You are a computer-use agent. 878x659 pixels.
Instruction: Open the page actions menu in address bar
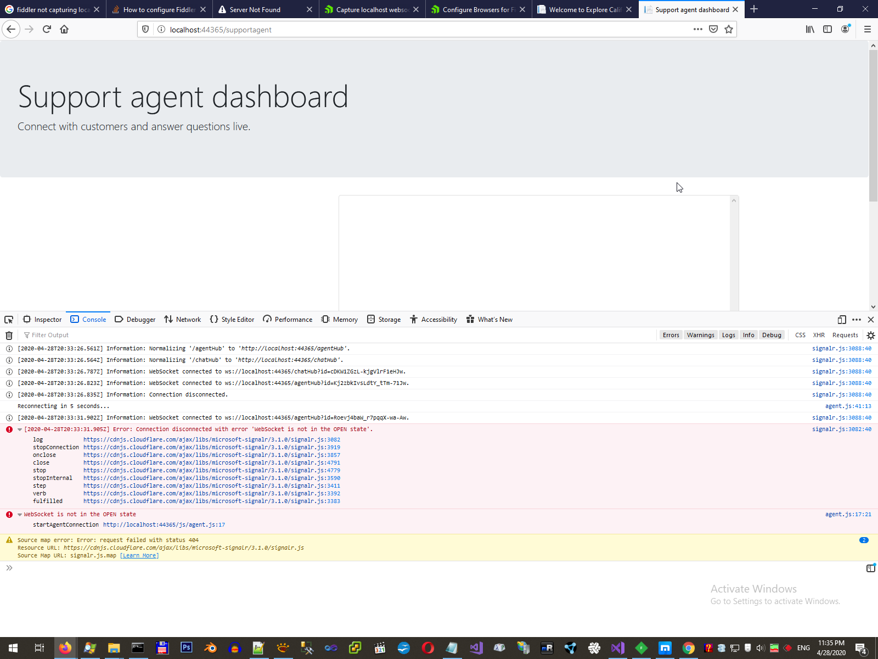(x=698, y=29)
